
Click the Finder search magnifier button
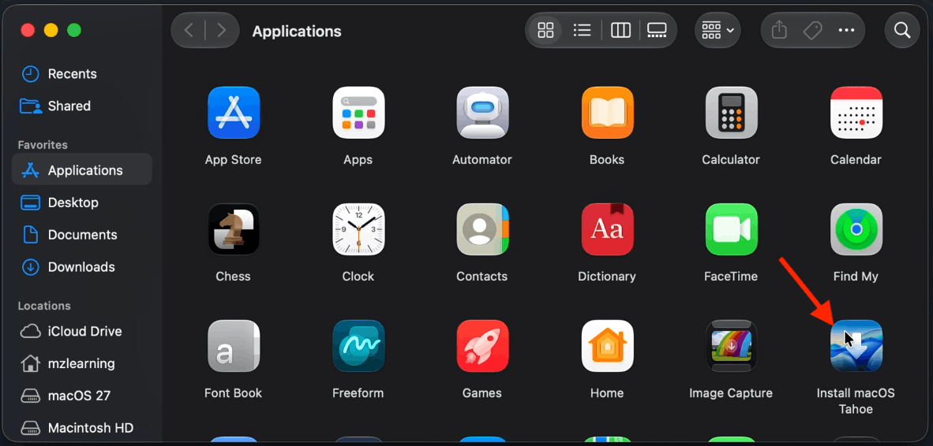coord(902,30)
